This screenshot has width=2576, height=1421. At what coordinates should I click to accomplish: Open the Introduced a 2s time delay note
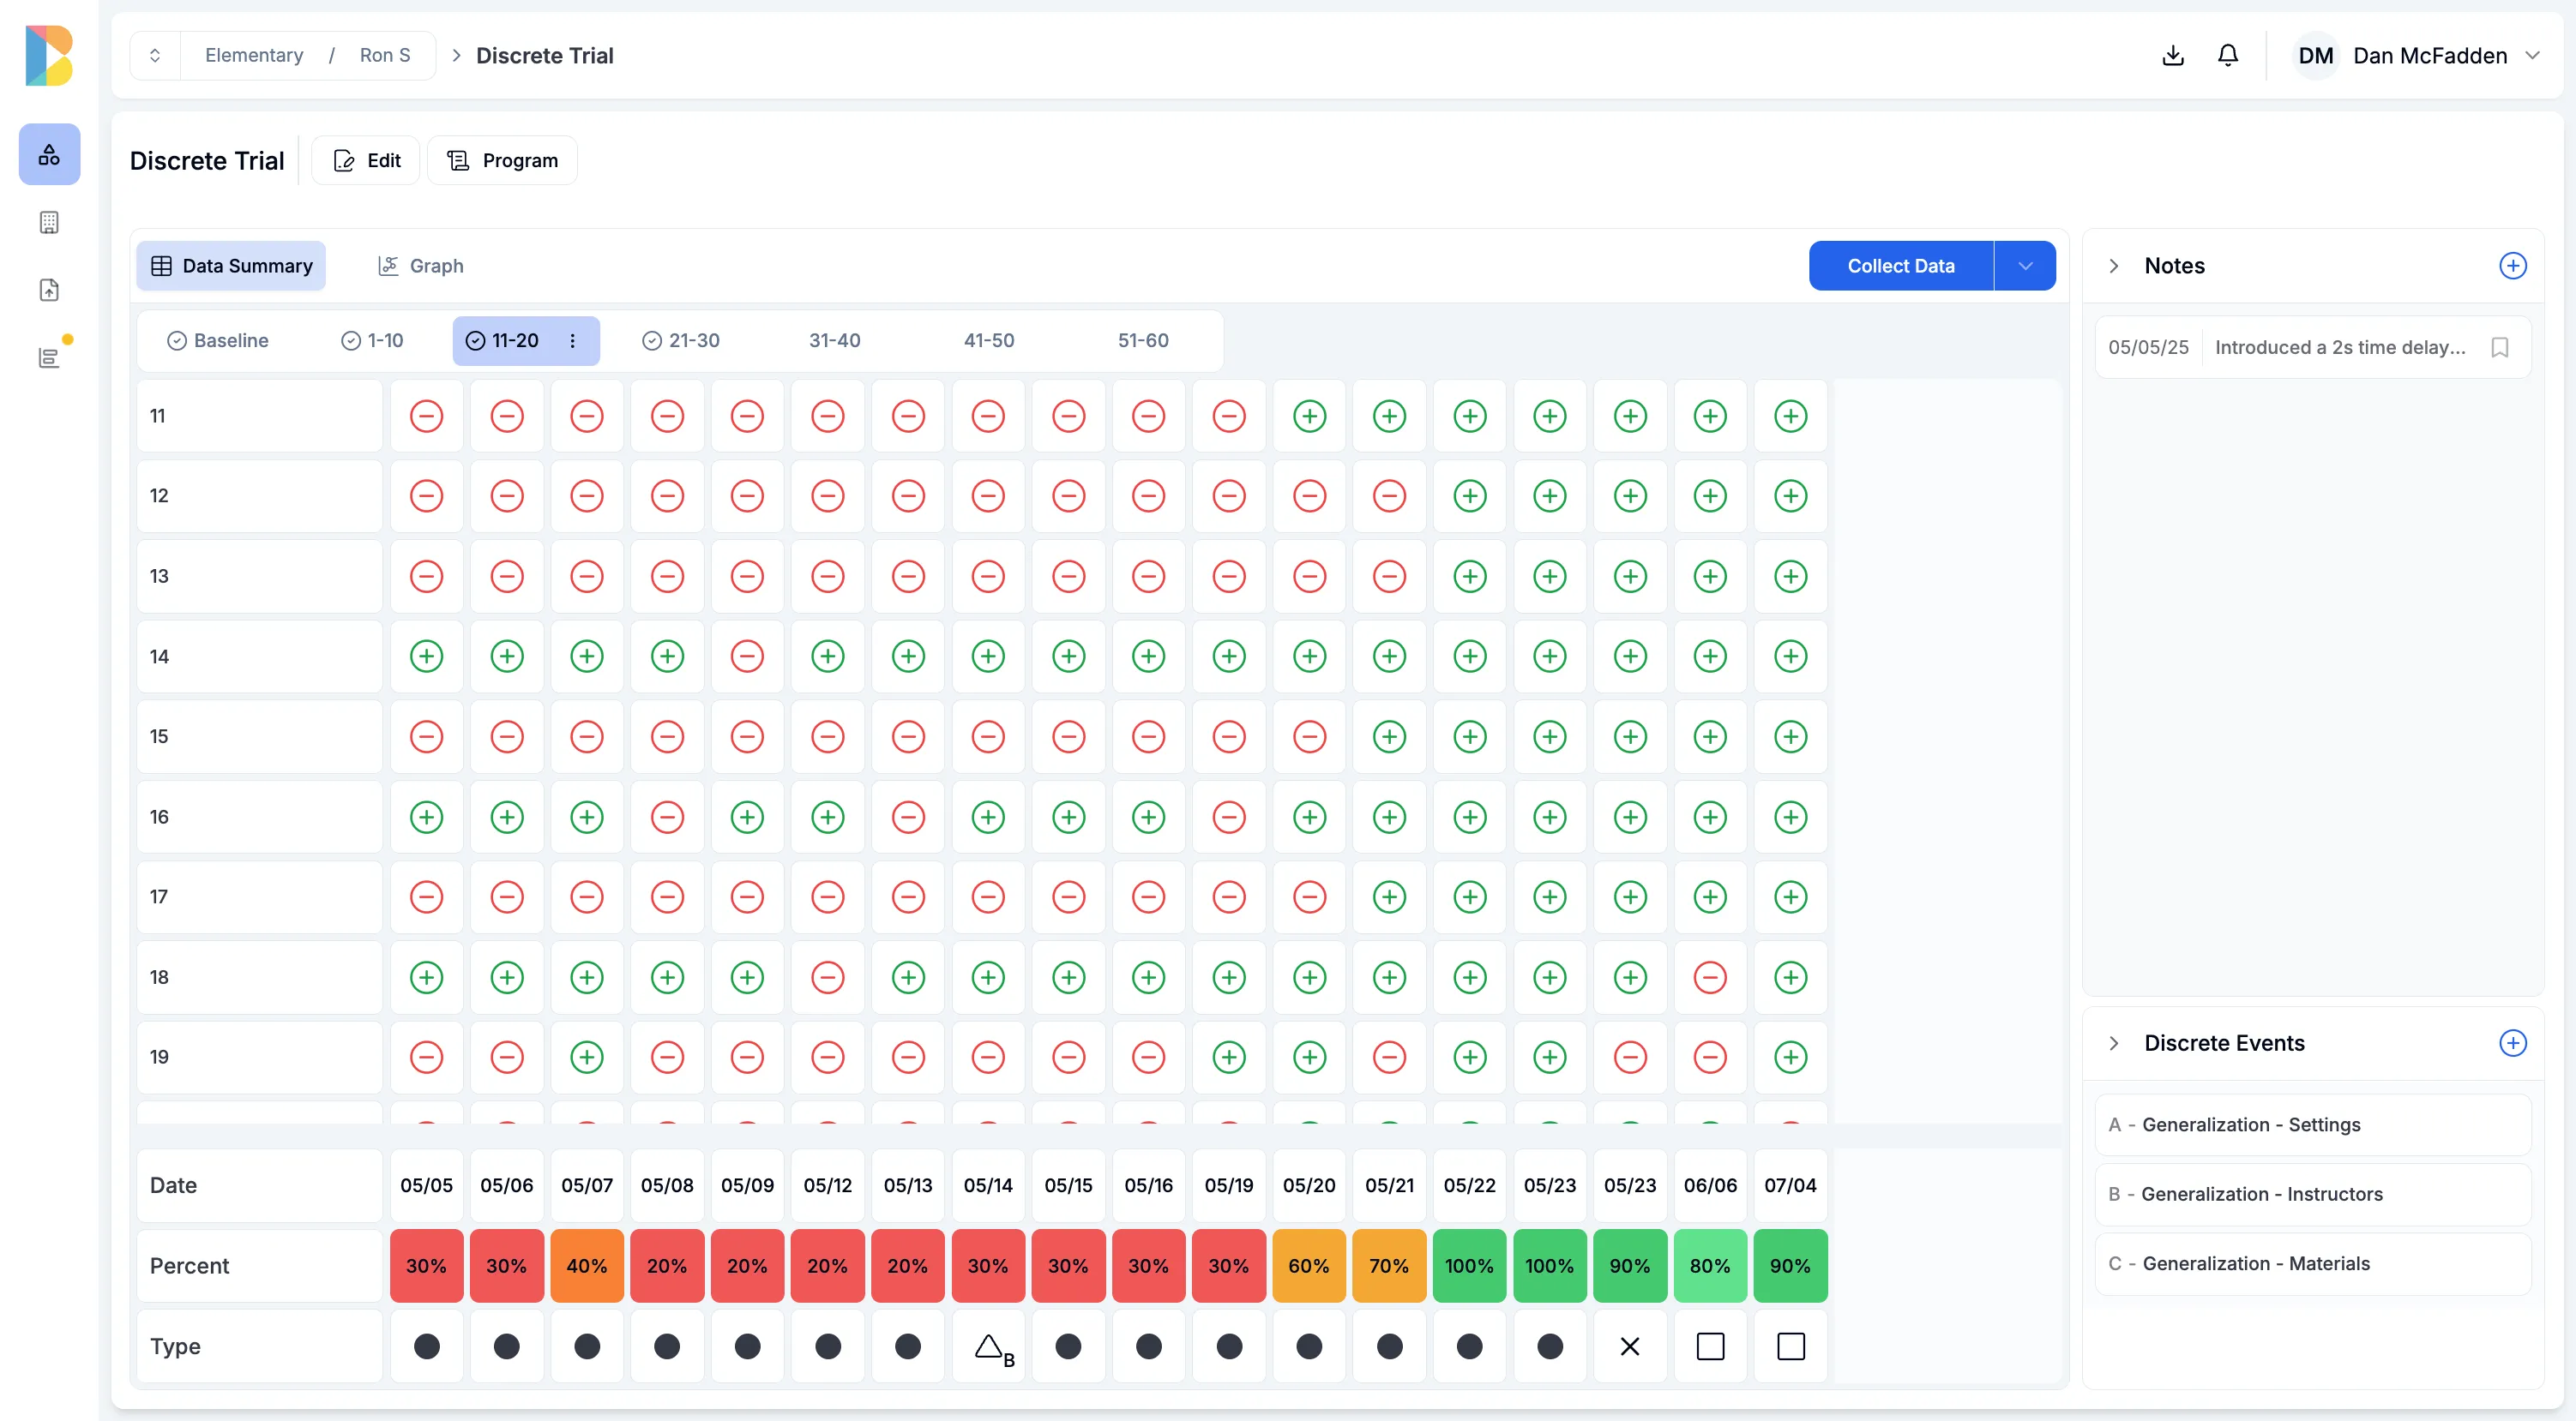pyautogui.click(x=2312, y=348)
